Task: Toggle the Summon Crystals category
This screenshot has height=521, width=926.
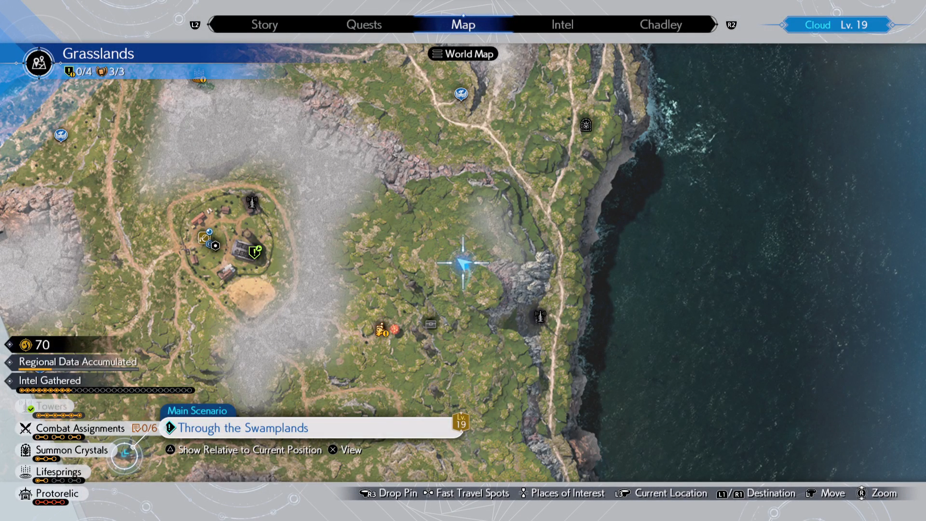Action: click(71, 450)
